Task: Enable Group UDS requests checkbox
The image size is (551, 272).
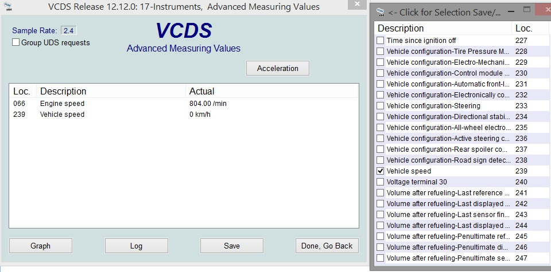Action: 15,42
